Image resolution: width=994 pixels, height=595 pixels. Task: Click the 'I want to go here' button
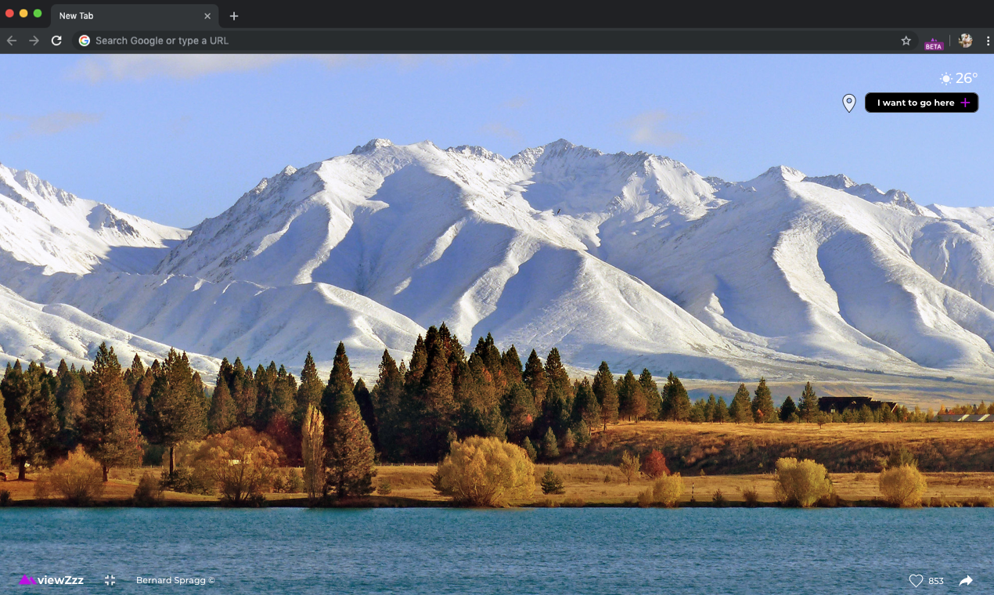point(921,103)
